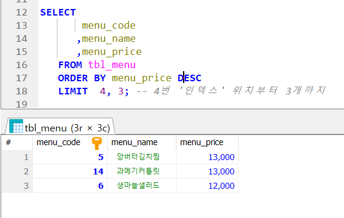The image size is (344, 218).
Task: Click the SELECT keyword on line 12
Action: (x=58, y=13)
